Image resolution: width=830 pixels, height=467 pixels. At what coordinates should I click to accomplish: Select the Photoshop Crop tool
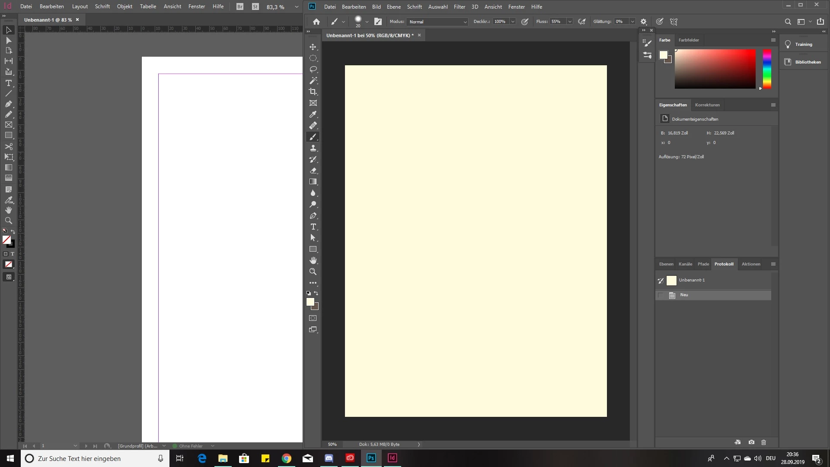(313, 92)
